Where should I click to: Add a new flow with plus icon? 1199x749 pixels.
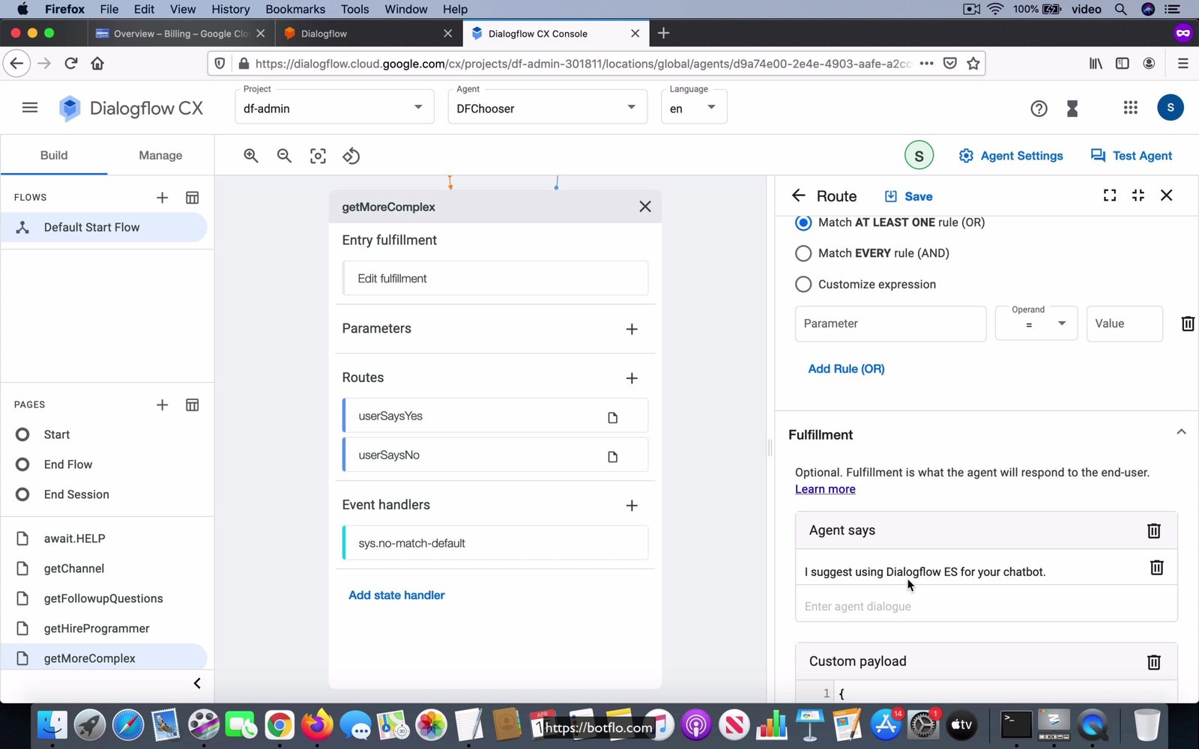(162, 198)
